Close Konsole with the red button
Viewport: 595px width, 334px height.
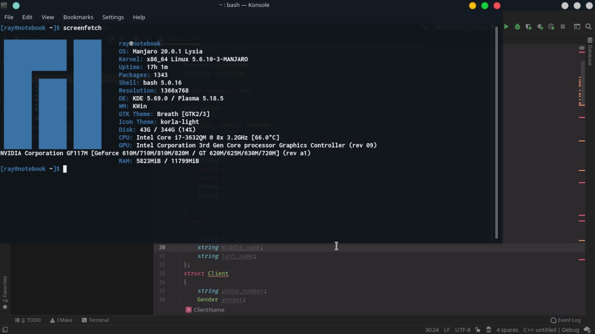(x=497, y=6)
